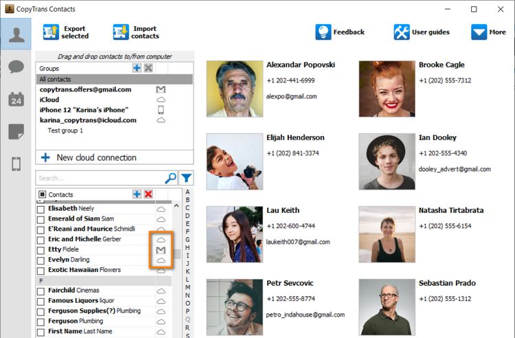This screenshot has height=338, width=515.
Task: Open Petr Sevcovic's contact photo
Action: click(x=235, y=307)
